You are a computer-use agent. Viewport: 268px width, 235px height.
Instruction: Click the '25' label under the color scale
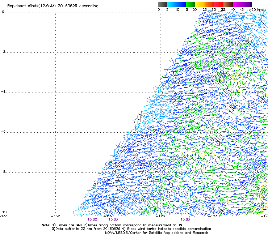tap(205, 10)
